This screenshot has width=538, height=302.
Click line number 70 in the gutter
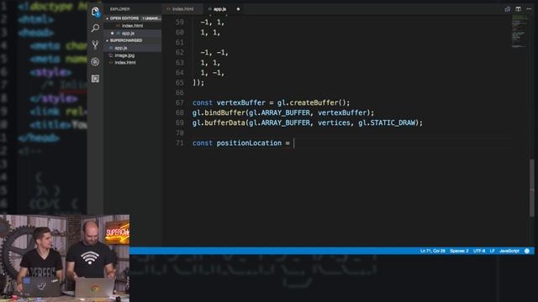(x=180, y=133)
